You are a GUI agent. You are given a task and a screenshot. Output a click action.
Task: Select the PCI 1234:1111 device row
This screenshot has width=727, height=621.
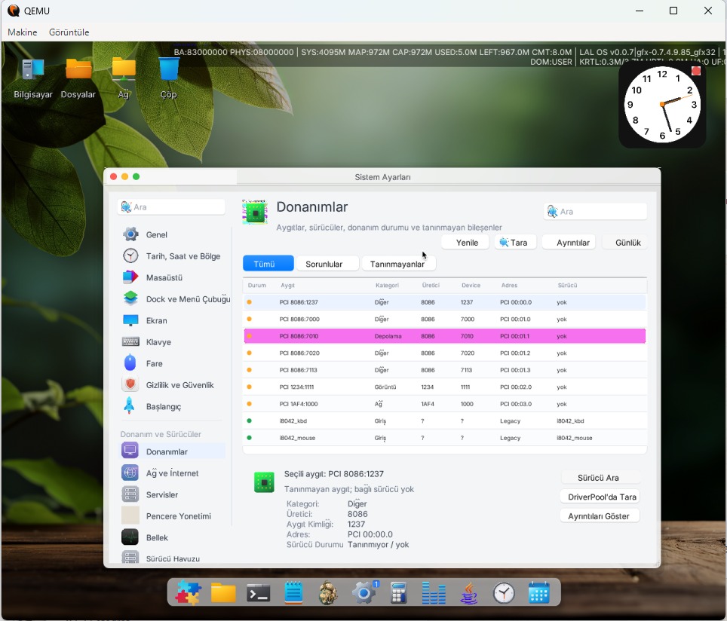[x=445, y=387]
